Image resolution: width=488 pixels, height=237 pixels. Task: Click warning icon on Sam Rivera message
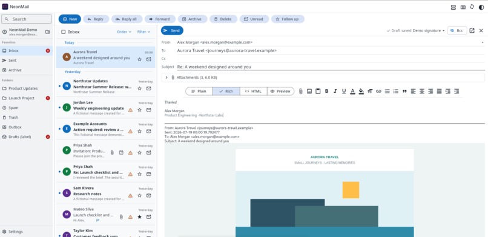[130, 196]
